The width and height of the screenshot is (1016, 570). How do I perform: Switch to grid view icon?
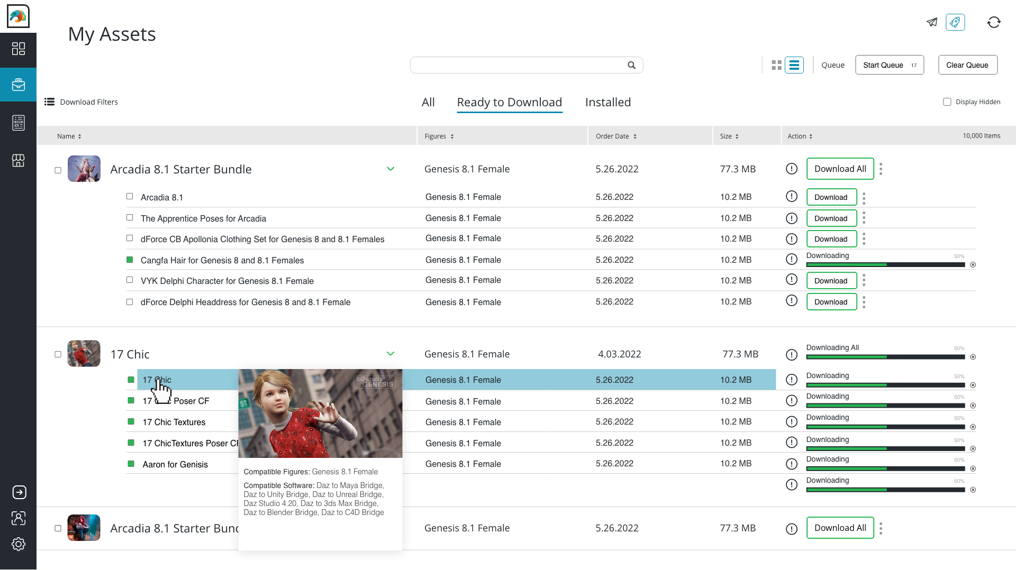point(776,65)
